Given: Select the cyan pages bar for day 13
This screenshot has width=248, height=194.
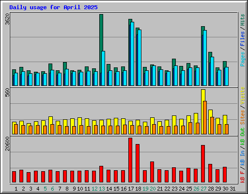Looking at the screenshot, I should pos(103,68).
